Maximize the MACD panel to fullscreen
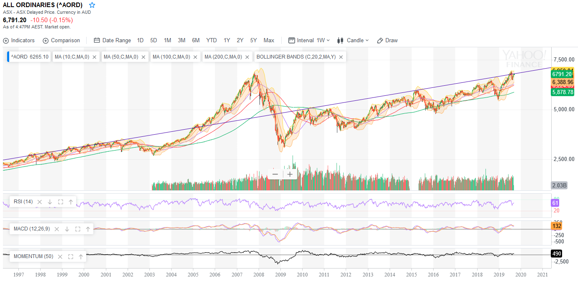This screenshot has width=578, height=284. (x=77, y=229)
